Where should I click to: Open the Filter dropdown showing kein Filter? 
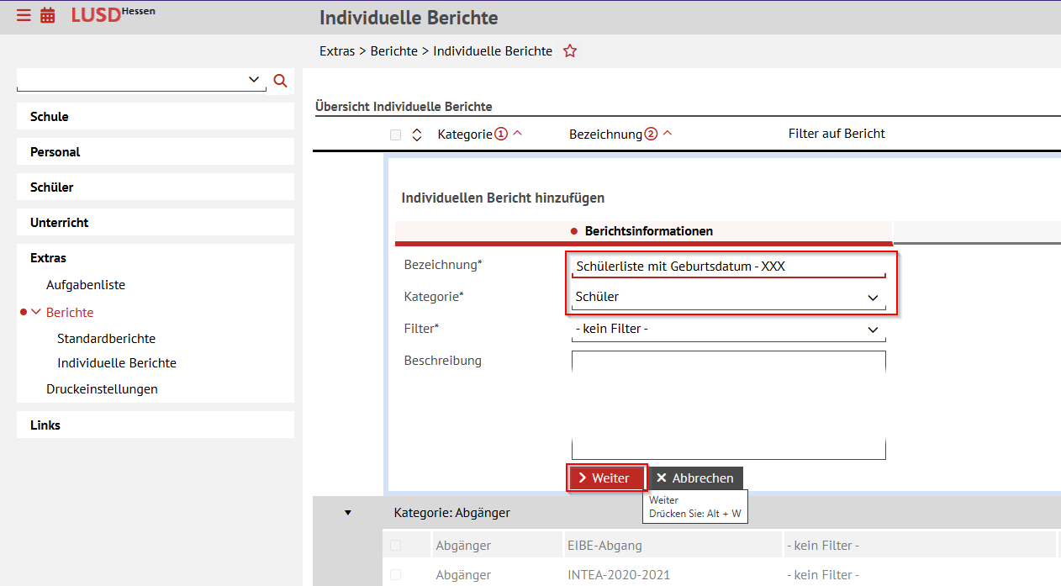click(x=872, y=329)
